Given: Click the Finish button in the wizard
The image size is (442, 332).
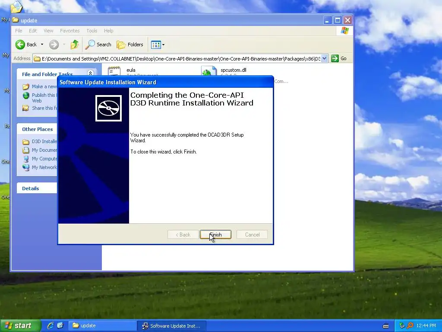Looking at the screenshot, I should coord(215,235).
